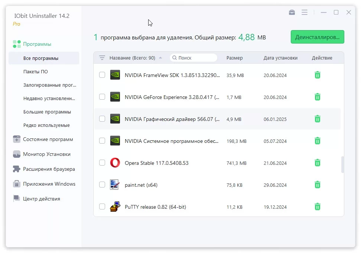Open the toolbox briefcase icon

tap(292, 12)
